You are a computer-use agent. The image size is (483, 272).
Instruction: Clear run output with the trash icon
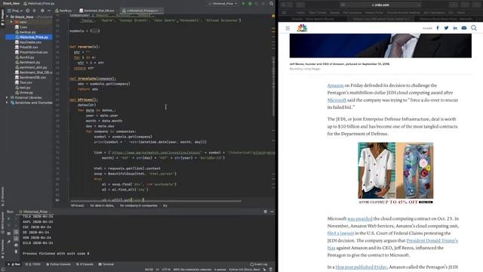coord(16,252)
